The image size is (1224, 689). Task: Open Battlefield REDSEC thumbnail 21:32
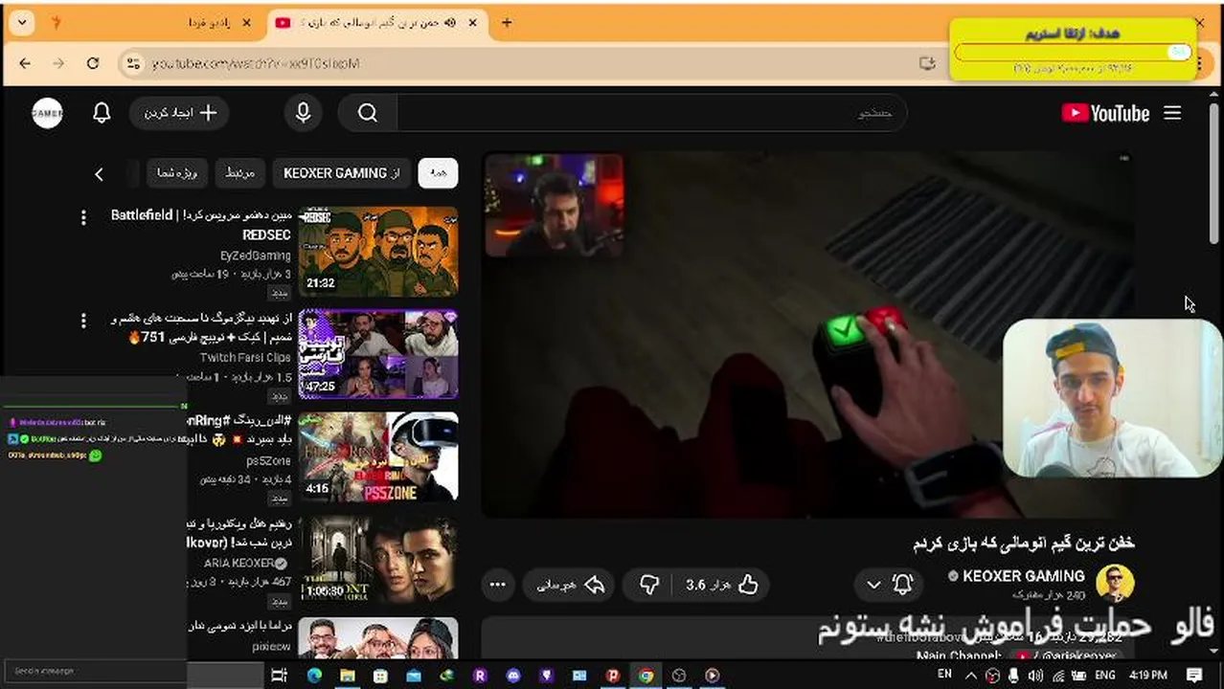pyautogui.click(x=378, y=252)
